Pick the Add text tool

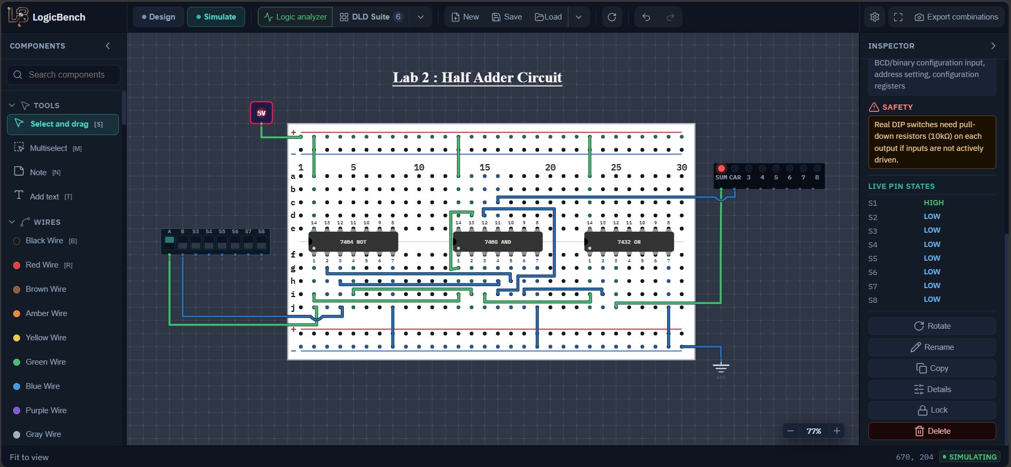pos(63,196)
